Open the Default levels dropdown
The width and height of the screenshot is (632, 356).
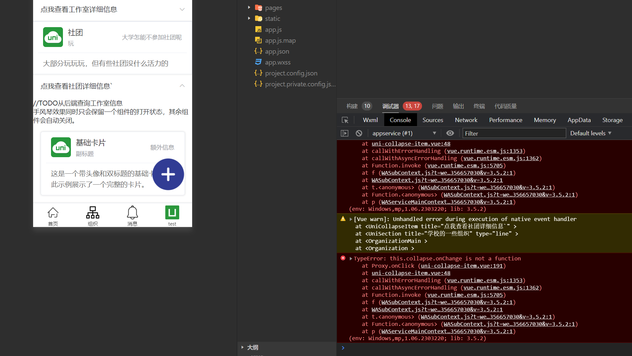[591, 133]
